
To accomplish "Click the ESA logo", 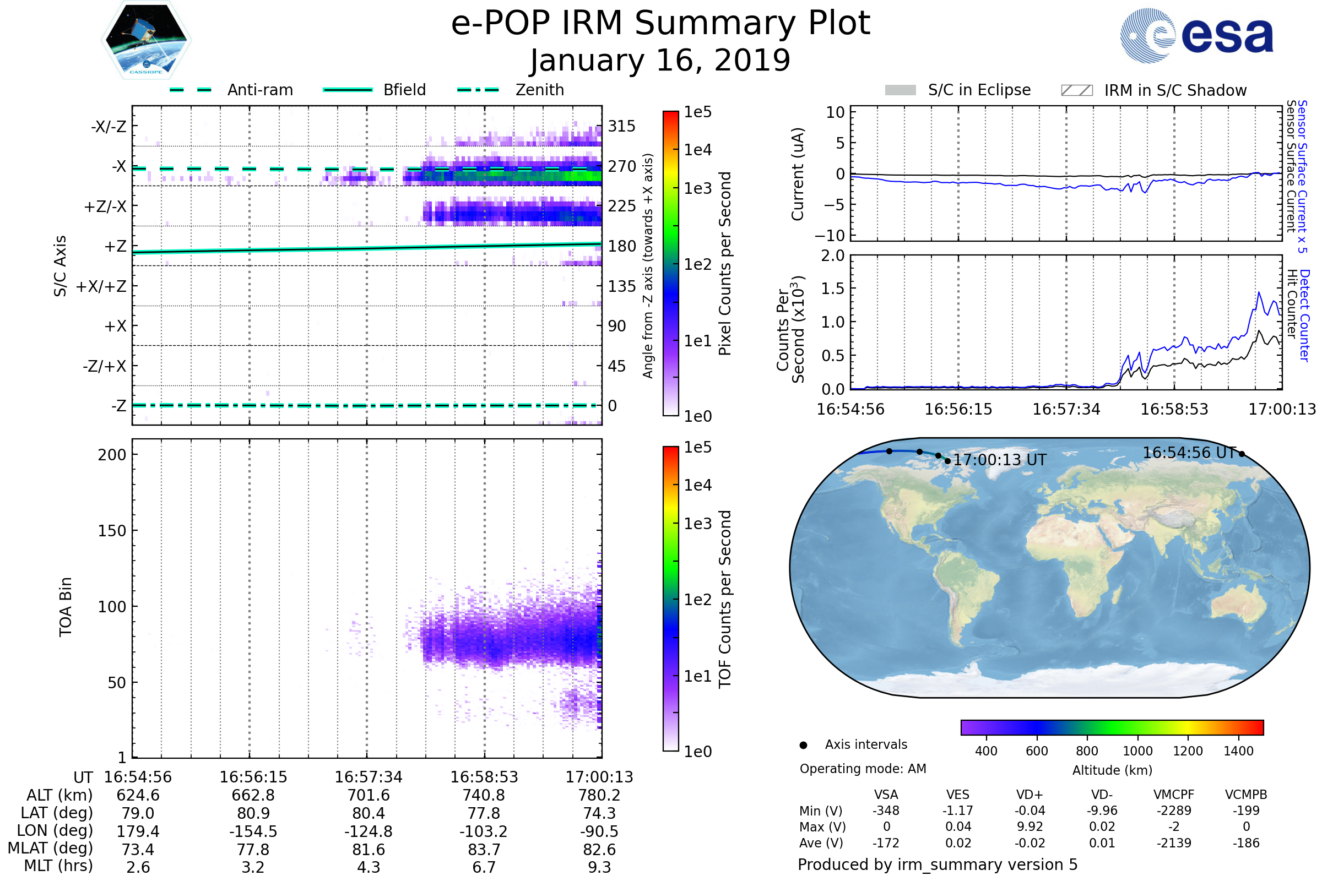I will click(x=1197, y=36).
